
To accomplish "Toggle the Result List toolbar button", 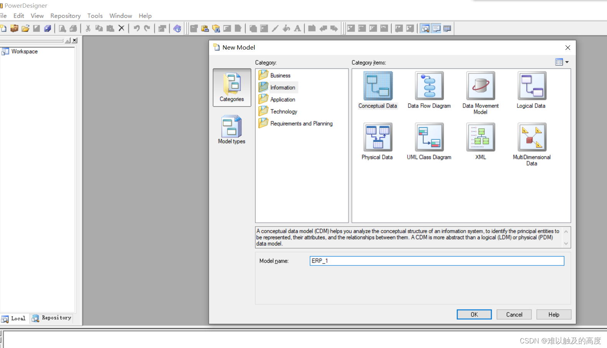I will (x=448, y=28).
